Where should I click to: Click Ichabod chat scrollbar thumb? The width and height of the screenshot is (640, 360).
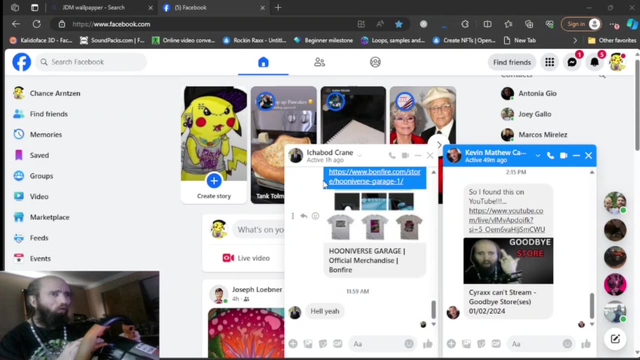(x=433, y=309)
